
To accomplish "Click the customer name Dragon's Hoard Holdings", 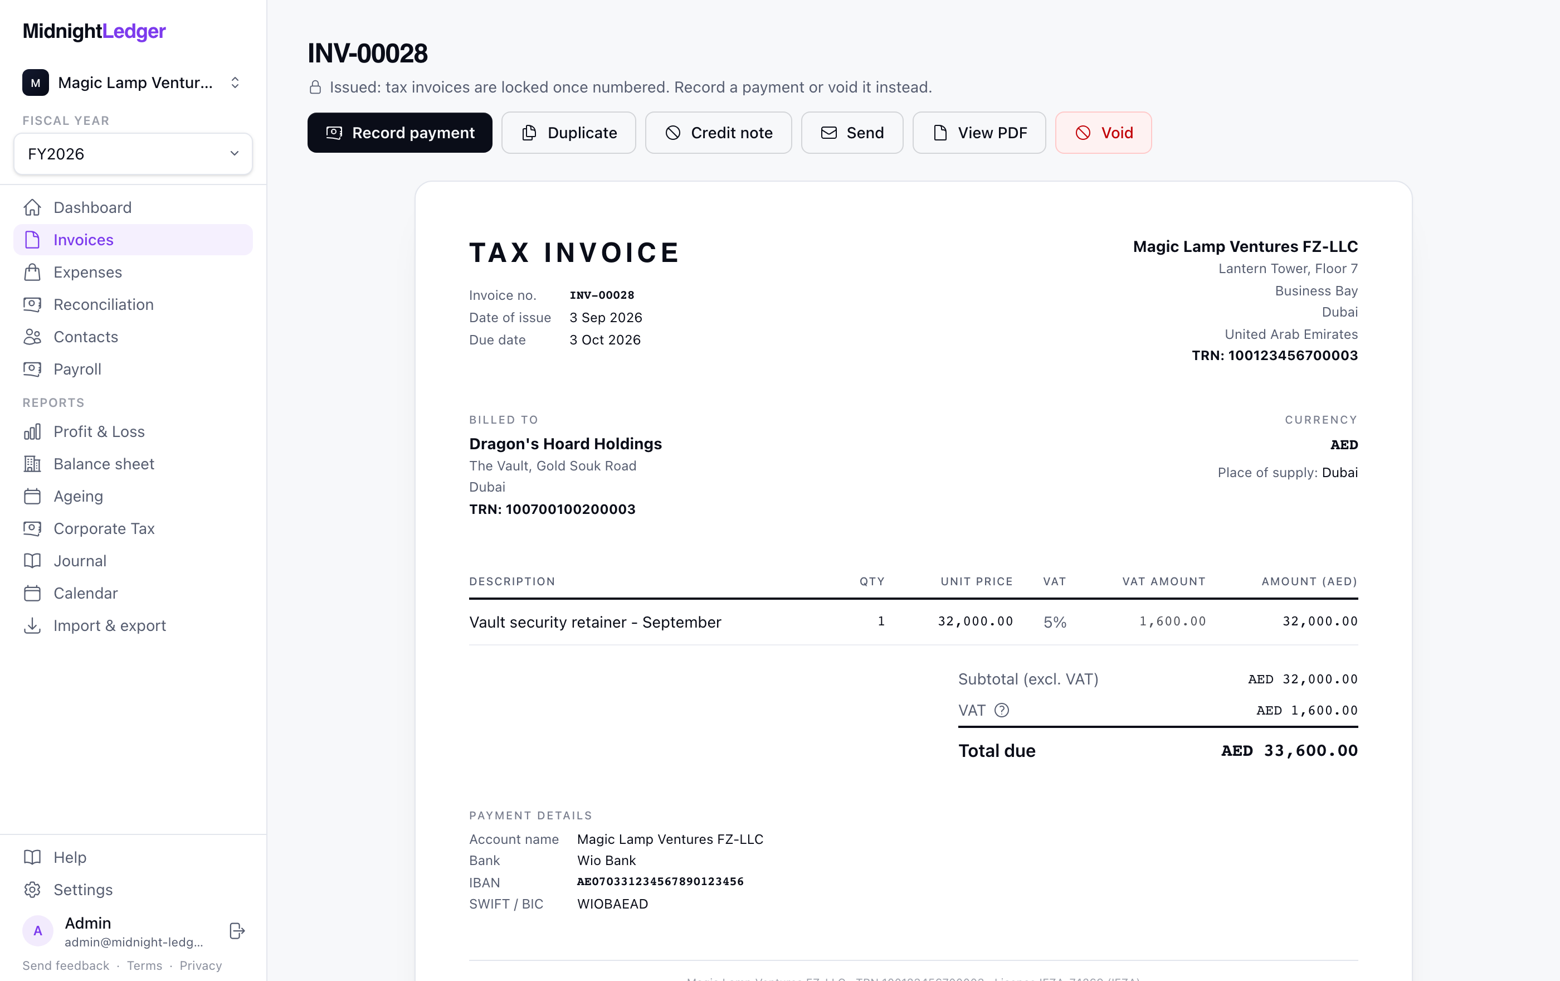I will (x=565, y=444).
